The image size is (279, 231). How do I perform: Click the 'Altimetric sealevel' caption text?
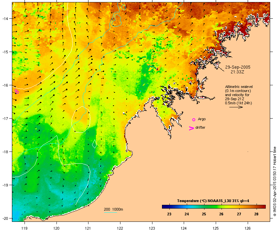pos(239,87)
